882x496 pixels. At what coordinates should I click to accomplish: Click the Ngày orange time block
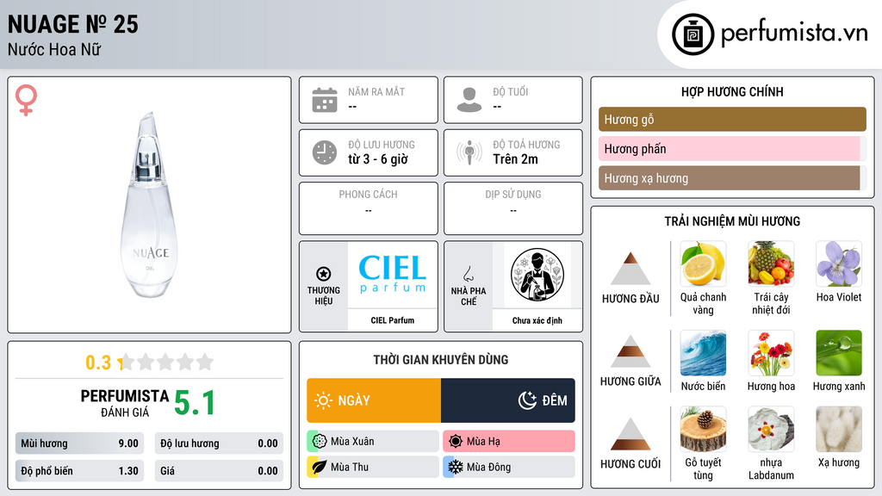coord(374,400)
